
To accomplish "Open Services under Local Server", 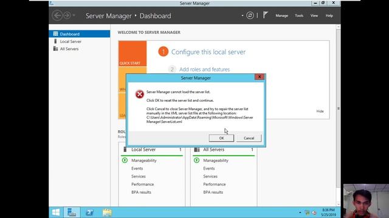I will pyautogui.click(x=139, y=176).
